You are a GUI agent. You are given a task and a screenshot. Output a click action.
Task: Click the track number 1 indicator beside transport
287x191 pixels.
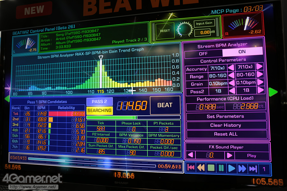click(264, 169)
